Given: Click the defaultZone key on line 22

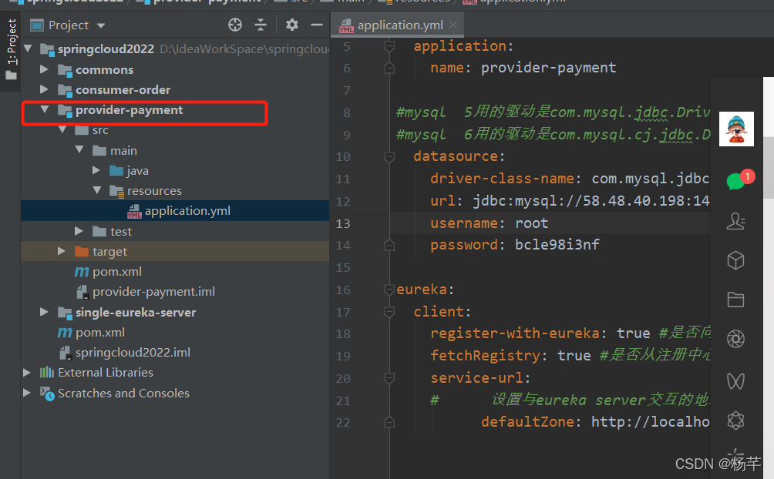Looking at the screenshot, I should 527,422.
